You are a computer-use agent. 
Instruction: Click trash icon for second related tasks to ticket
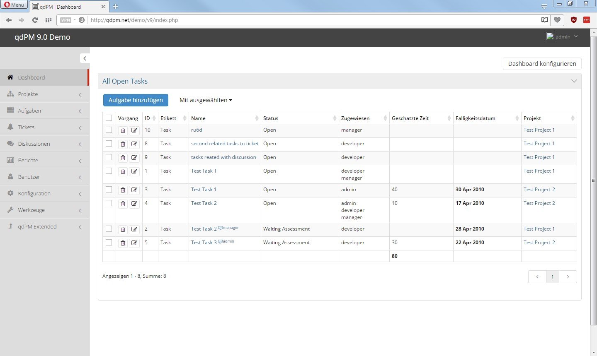(123, 144)
